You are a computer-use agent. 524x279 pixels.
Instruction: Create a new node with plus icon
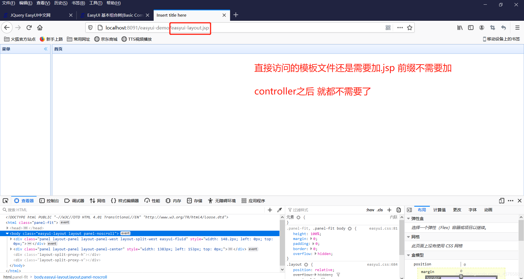[x=270, y=210]
